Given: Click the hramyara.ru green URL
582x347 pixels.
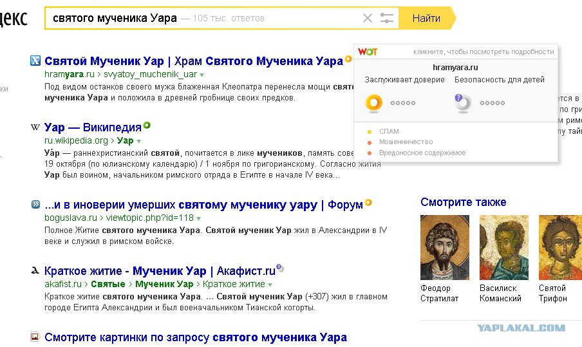Looking at the screenshot, I should 70,74.
